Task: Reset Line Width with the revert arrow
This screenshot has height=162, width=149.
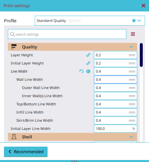Action: coord(81,71)
